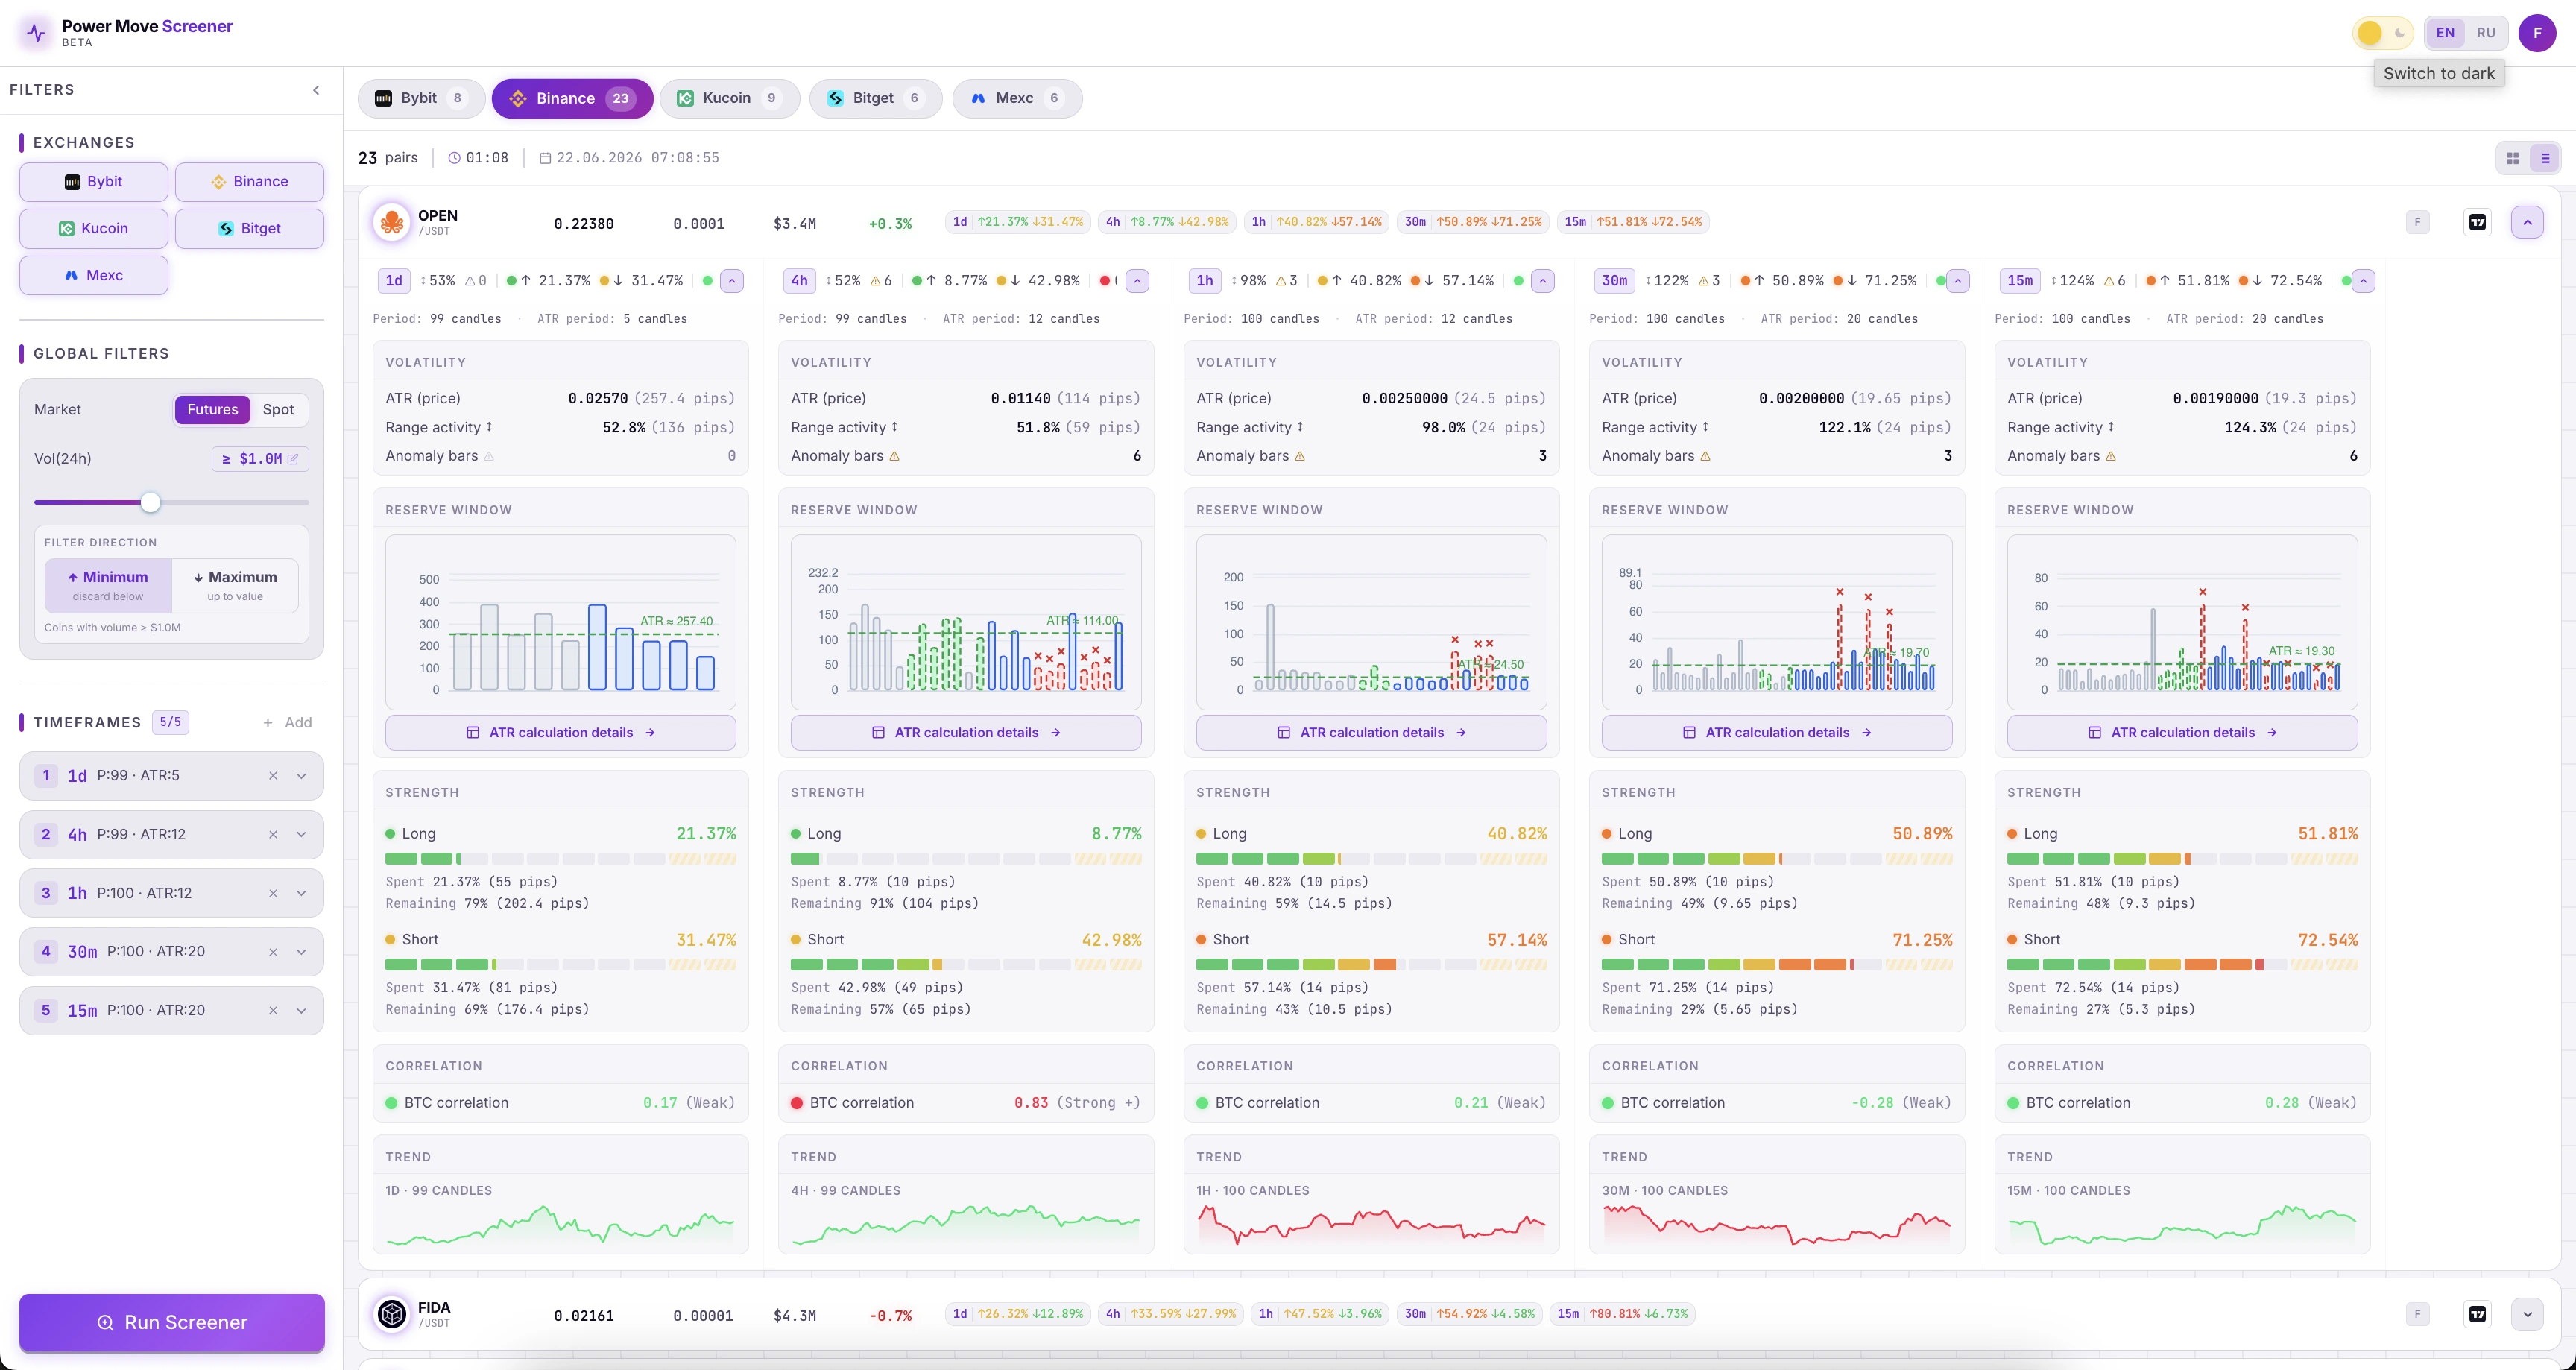Select EN language
Image resolution: width=2576 pixels, height=1370 pixels.
[x=2445, y=33]
